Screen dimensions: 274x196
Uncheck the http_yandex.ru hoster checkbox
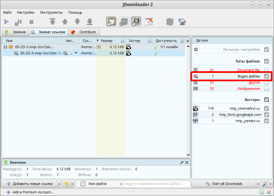pos(267,121)
